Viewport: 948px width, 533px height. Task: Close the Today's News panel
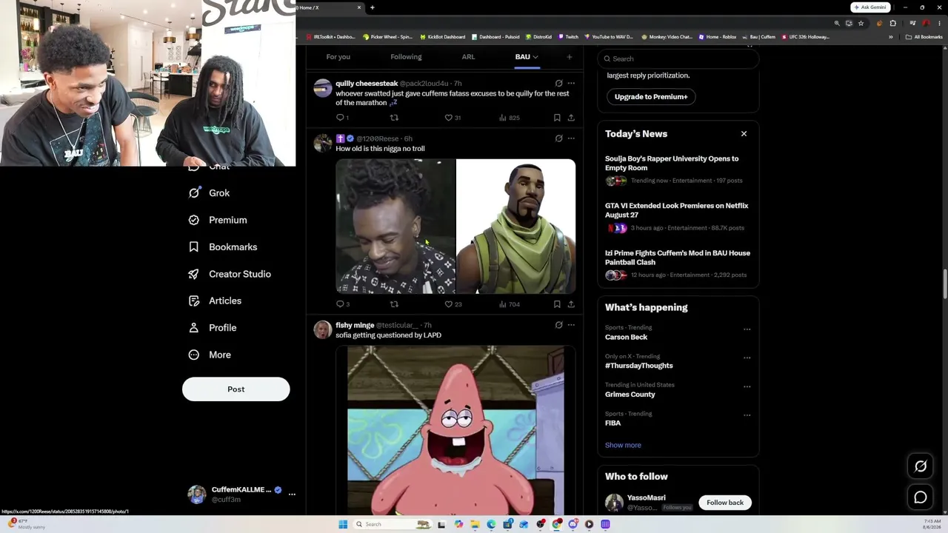point(744,134)
